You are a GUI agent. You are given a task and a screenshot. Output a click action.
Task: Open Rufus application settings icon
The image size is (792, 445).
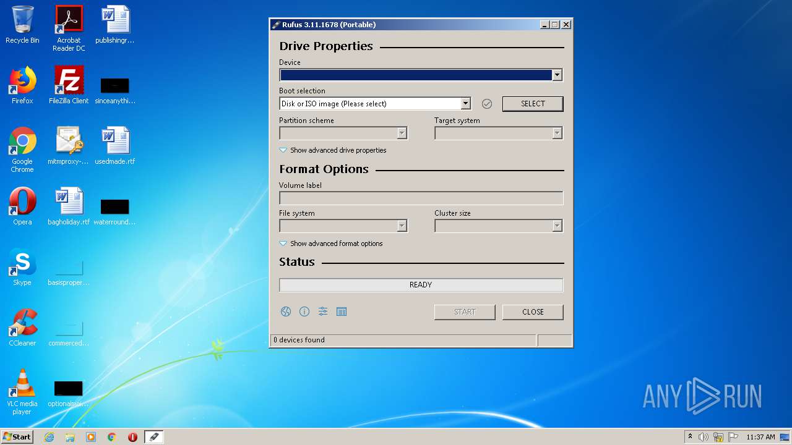[x=323, y=311]
